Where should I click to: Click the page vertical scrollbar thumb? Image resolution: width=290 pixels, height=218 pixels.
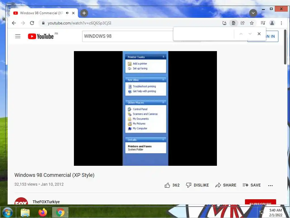tap(285, 47)
